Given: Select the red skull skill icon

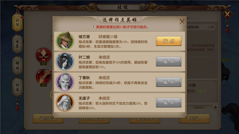Looking at the screenshot, I should pyautogui.click(x=43, y=55).
